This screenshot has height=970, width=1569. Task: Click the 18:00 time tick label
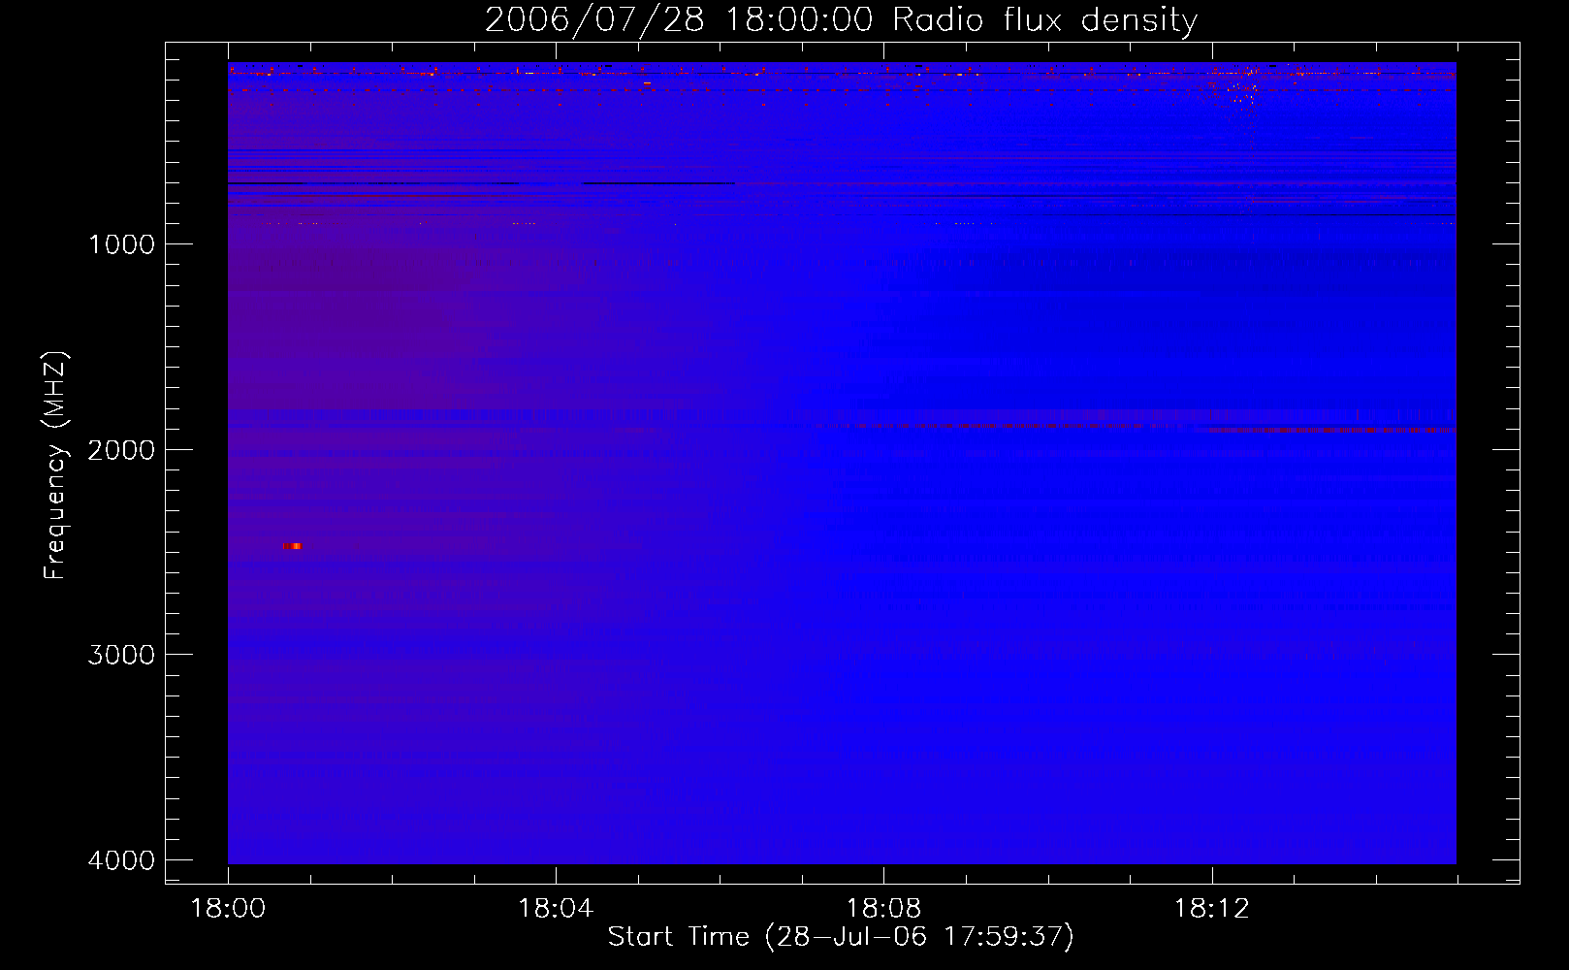pyautogui.click(x=228, y=909)
